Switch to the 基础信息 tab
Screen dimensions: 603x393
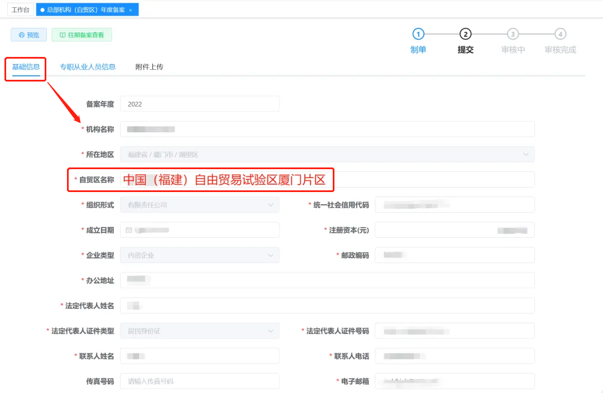click(x=26, y=67)
